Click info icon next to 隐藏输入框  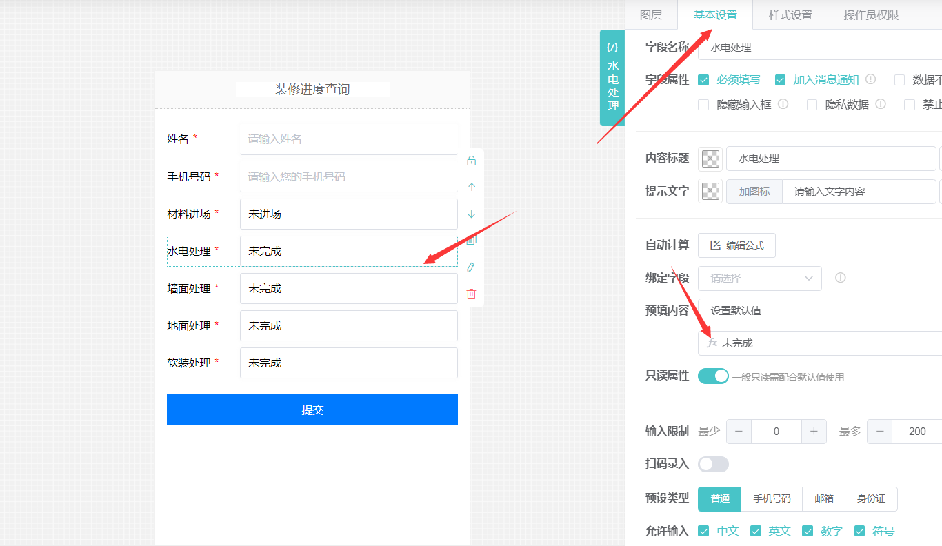(783, 104)
